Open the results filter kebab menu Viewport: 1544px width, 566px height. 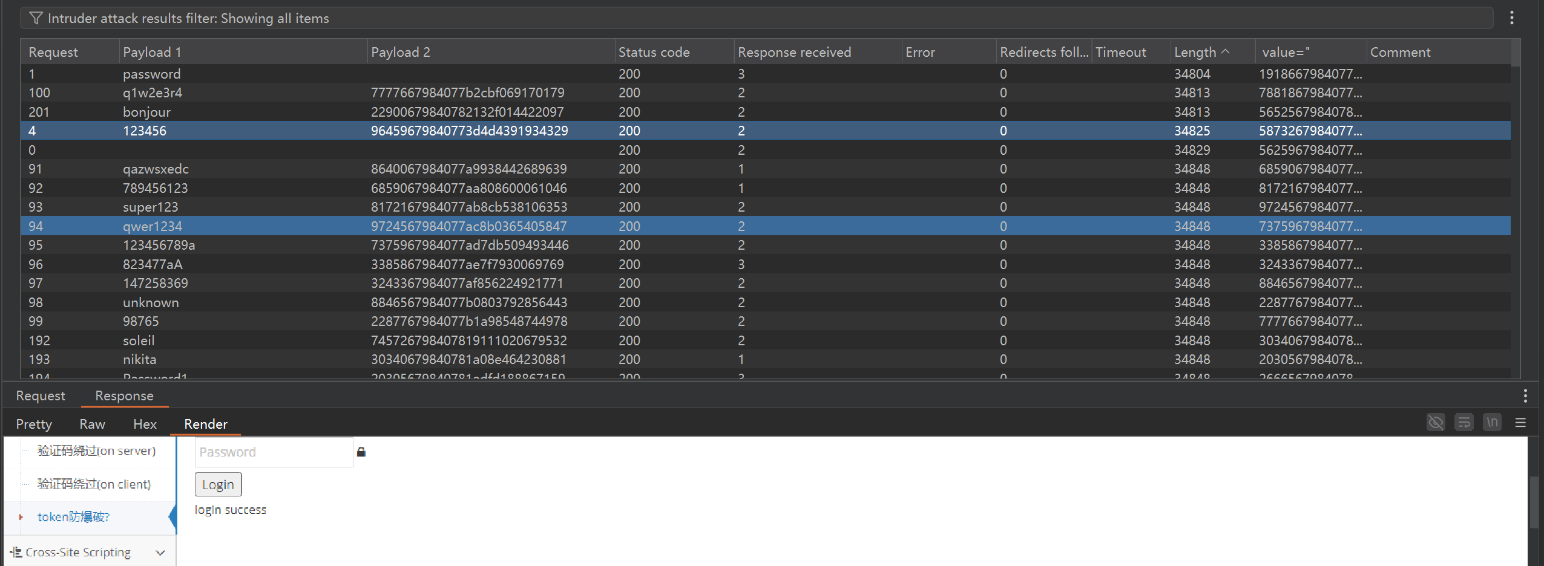coord(1511,18)
